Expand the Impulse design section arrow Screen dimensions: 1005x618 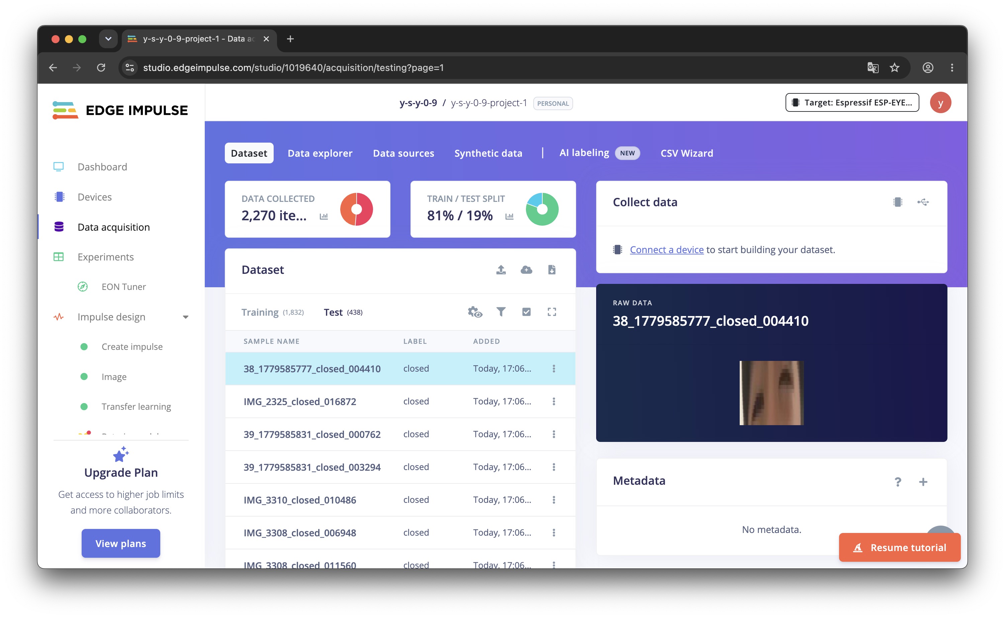point(185,317)
